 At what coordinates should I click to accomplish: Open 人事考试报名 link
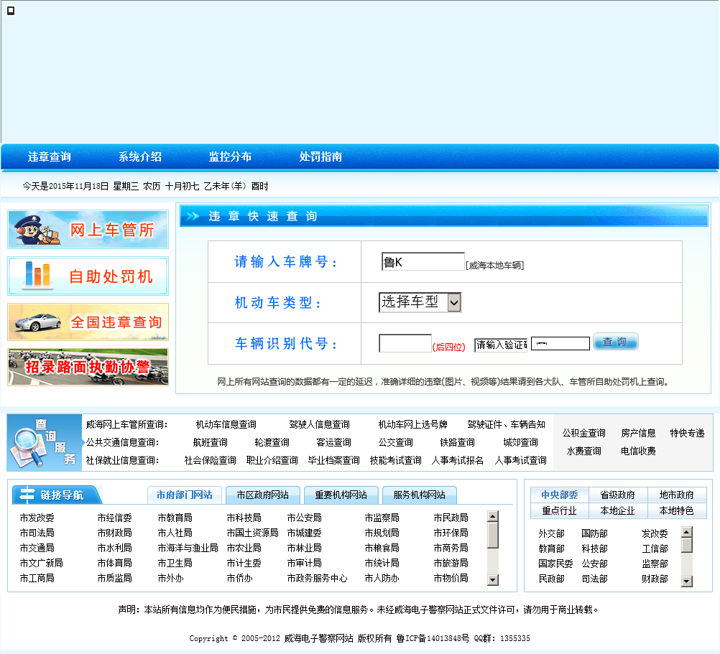tap(457, 460)
